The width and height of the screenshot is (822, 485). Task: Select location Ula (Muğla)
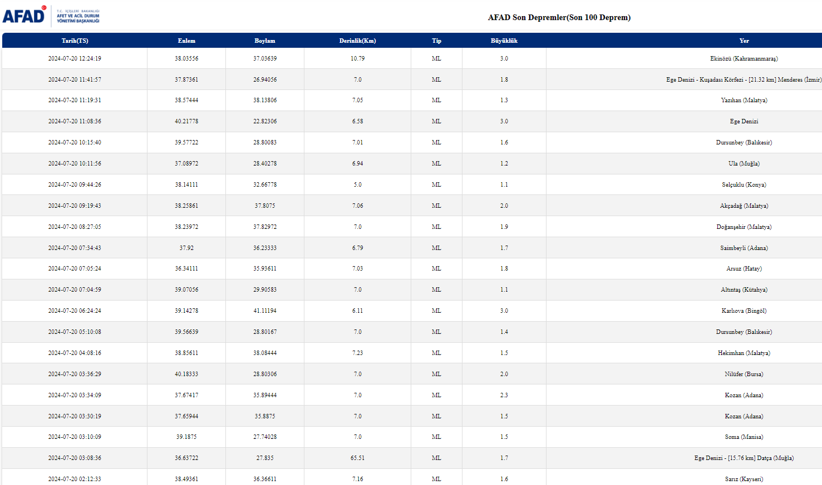[744, 163]
